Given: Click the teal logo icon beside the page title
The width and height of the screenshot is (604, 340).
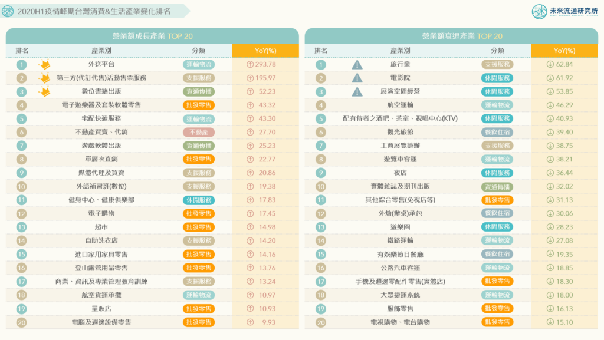Looking at the screenshot, I should (8, 11).
